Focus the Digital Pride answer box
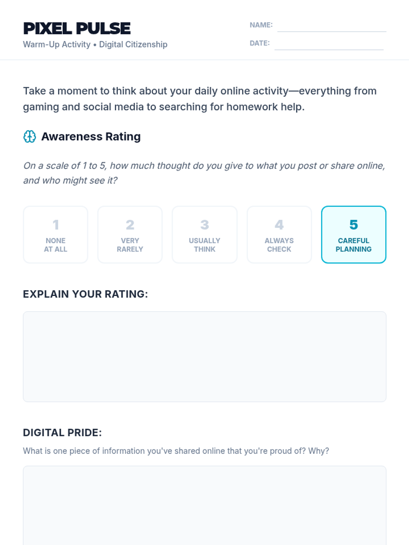Screen dimensions: 409x545 click(204, 505)
